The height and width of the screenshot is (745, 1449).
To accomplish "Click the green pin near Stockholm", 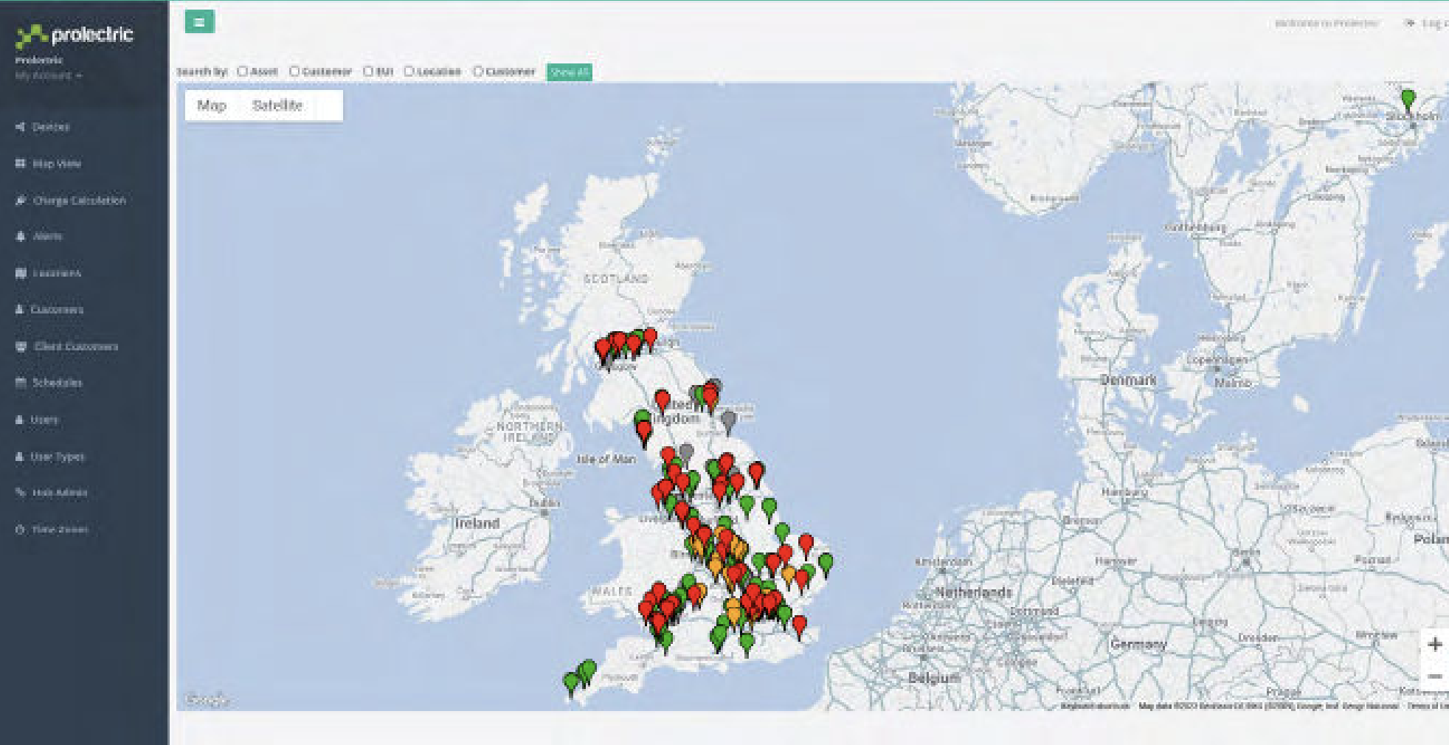I will tap(1408, 99).
